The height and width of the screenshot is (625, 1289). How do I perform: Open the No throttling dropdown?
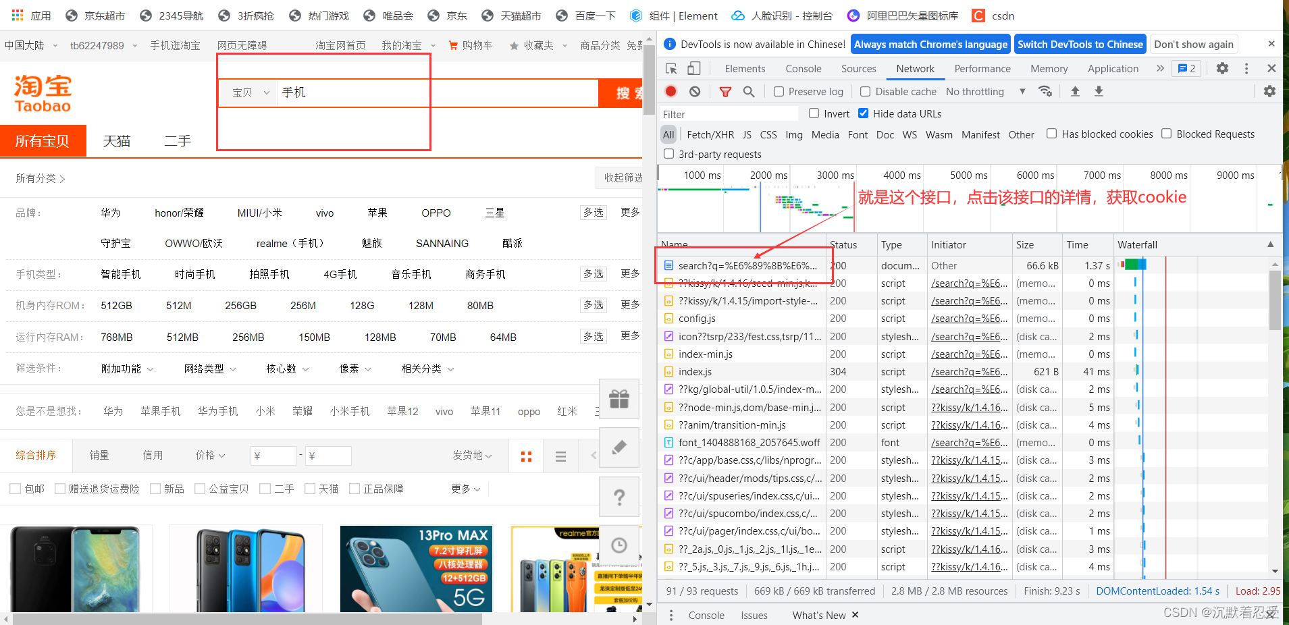click(986, 91)
